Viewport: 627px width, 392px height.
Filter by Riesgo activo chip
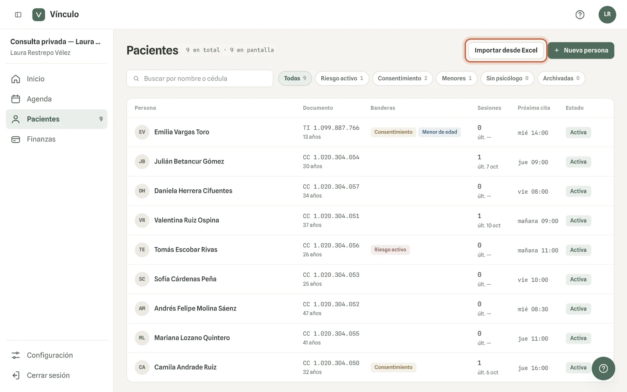point(342,78)
